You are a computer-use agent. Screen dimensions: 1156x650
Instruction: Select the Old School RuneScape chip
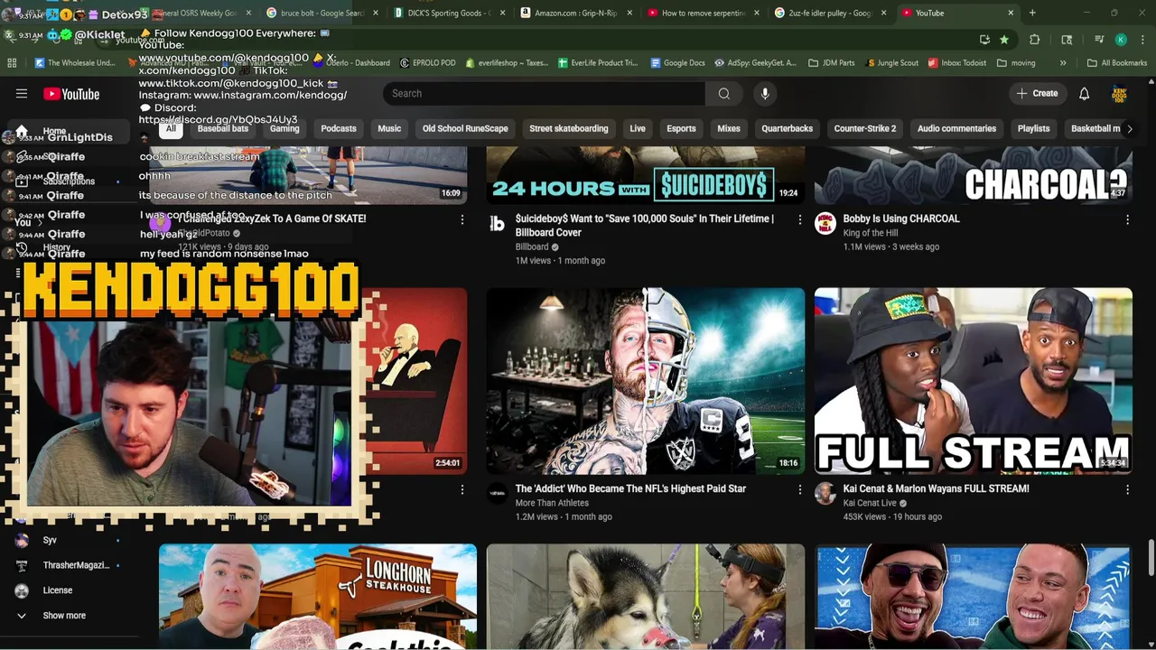pos(465,129)
